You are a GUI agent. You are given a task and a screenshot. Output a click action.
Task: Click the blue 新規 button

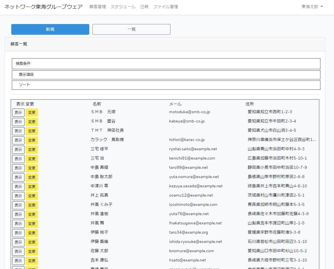tap(50, 29)
